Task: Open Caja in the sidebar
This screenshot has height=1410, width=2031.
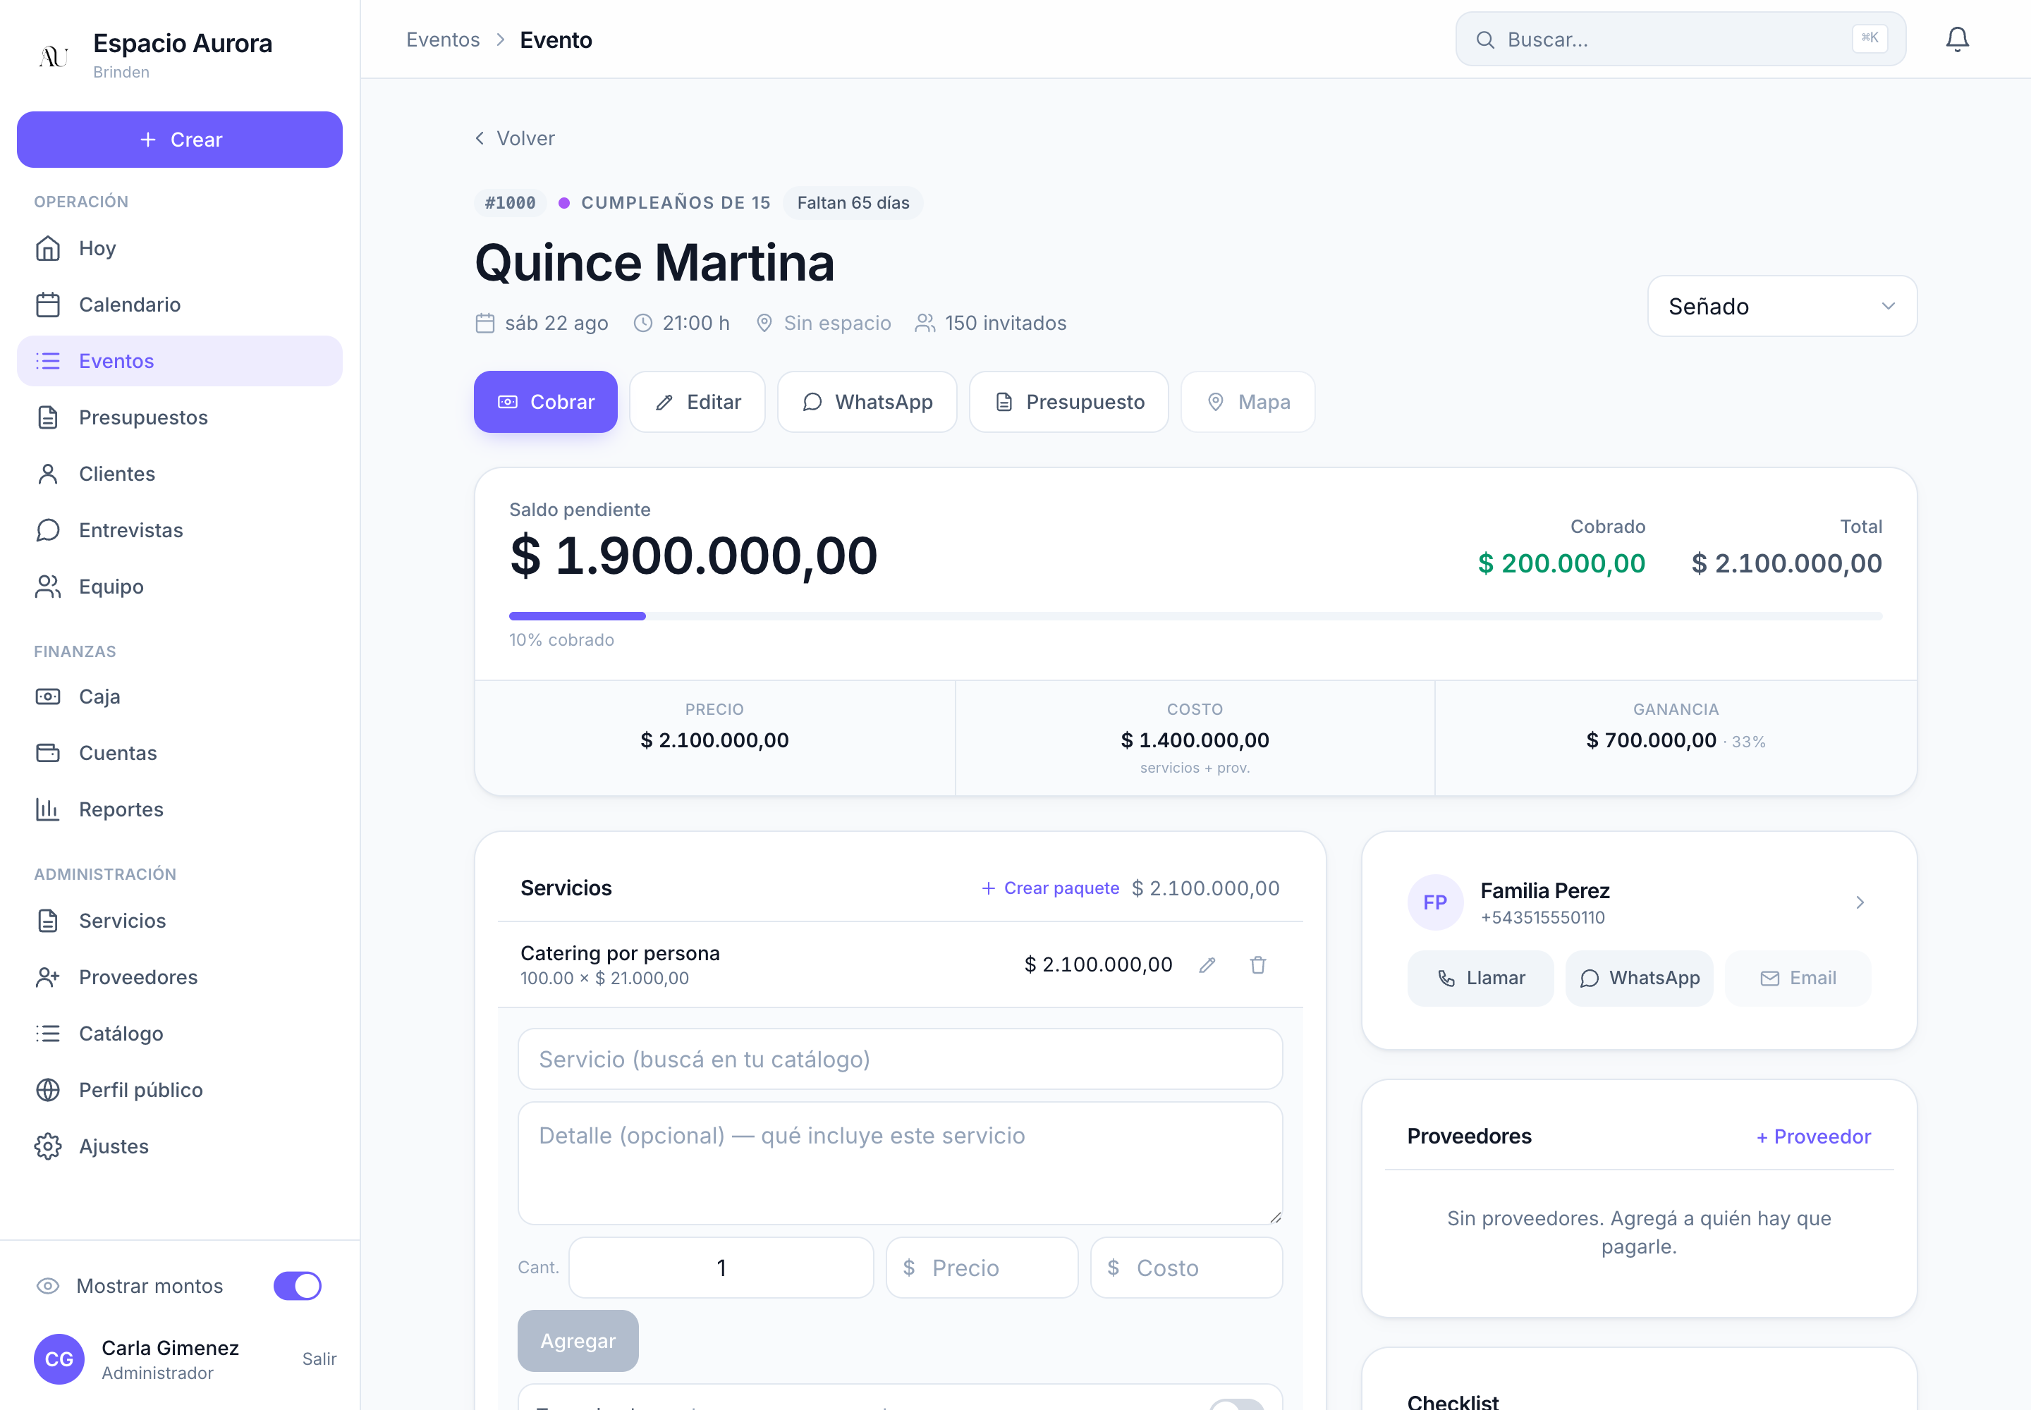Action: [179, 697]
